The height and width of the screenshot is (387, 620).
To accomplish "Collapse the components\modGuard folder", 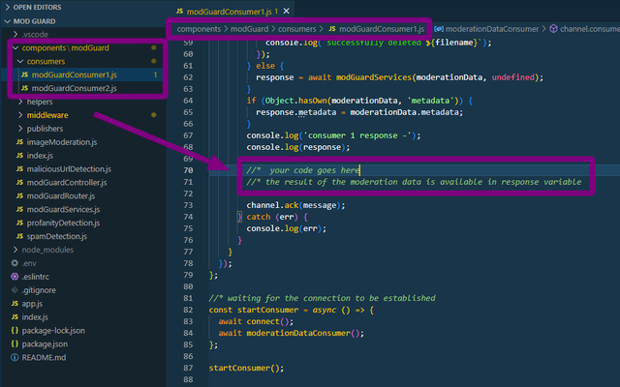I will [65, 47].
